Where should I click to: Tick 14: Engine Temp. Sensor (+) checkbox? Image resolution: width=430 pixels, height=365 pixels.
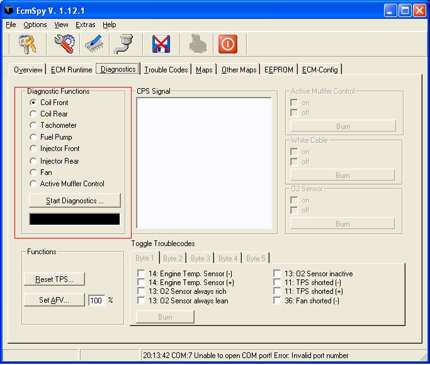pos(141,282)
